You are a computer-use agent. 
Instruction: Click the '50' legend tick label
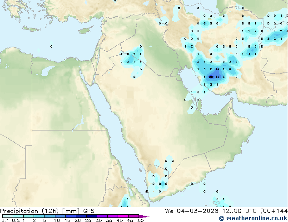point(140,220)
